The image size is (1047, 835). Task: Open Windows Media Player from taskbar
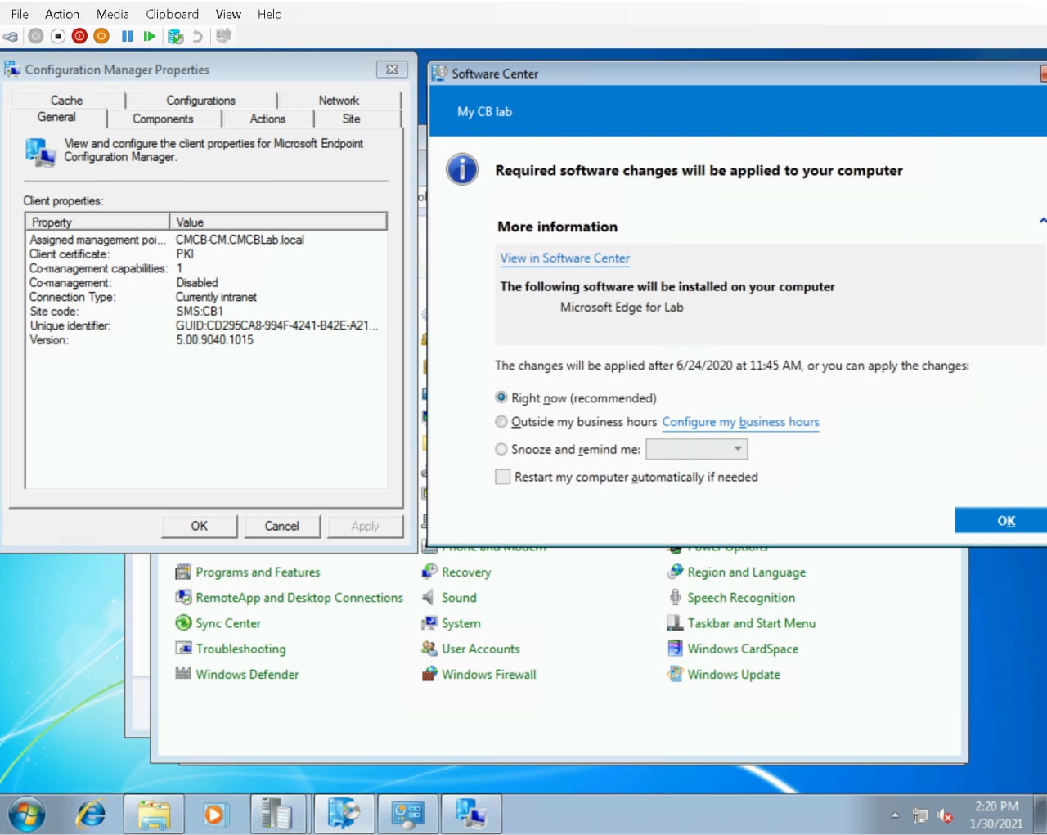pos(215,815)
